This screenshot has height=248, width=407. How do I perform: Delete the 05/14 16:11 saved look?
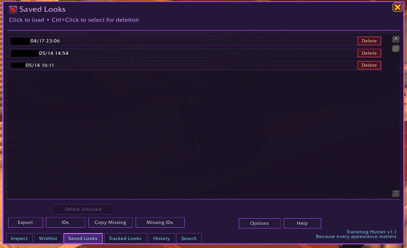click(369, 65)
